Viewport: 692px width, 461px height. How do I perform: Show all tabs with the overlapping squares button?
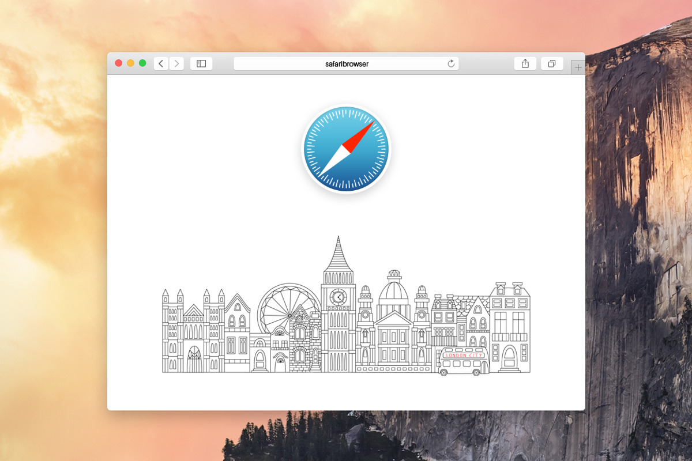[552, 63]
